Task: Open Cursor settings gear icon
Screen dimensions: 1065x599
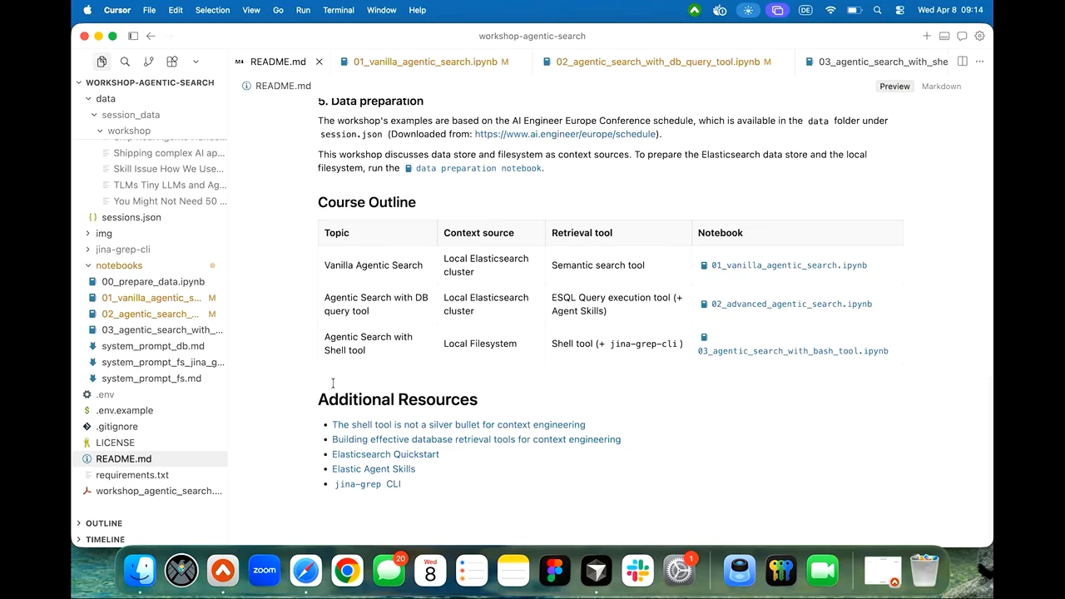Action: point(979,36)
